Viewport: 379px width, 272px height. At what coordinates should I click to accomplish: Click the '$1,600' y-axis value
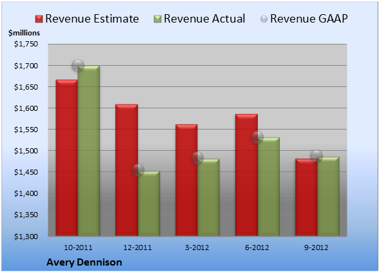pos(26,108)
